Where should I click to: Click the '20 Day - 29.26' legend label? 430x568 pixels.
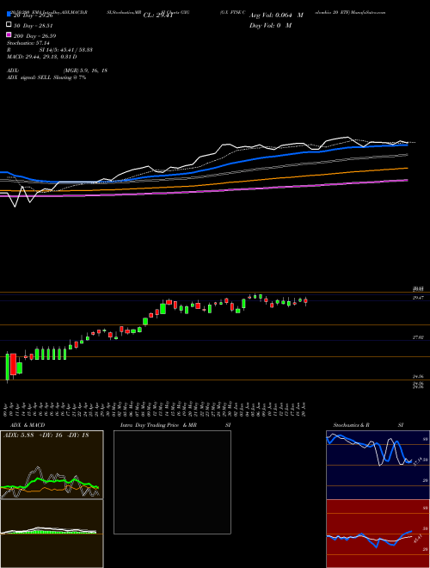(x=34, y=15)
